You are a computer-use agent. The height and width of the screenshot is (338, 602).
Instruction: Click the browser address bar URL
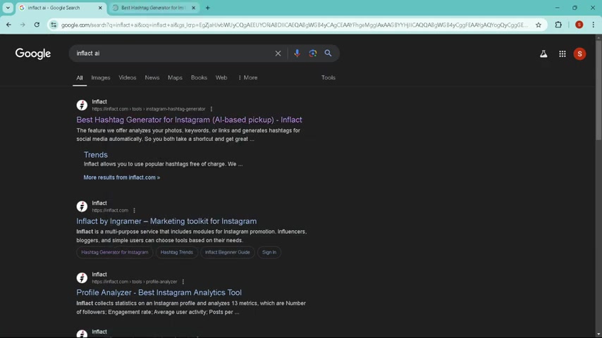[295, 25]
